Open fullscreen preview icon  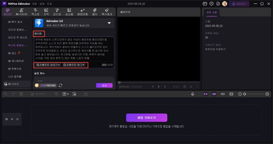click(x=197, y=86)
